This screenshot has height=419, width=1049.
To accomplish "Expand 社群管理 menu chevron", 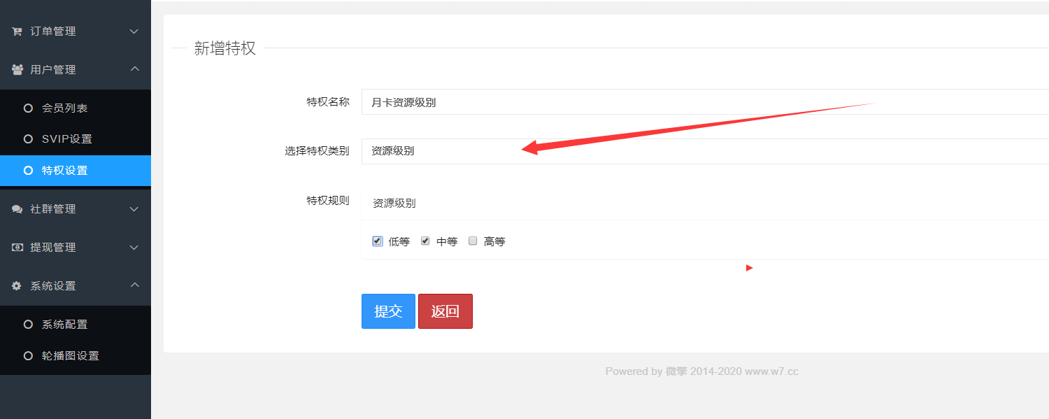I will [135, 209].
